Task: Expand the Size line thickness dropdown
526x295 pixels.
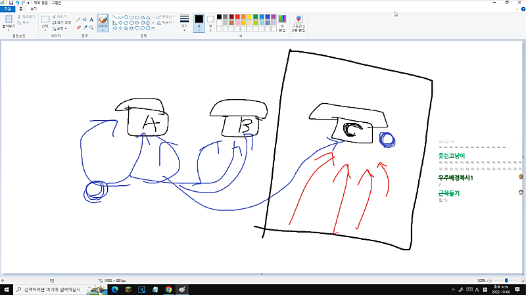Action: coord(184,23)
